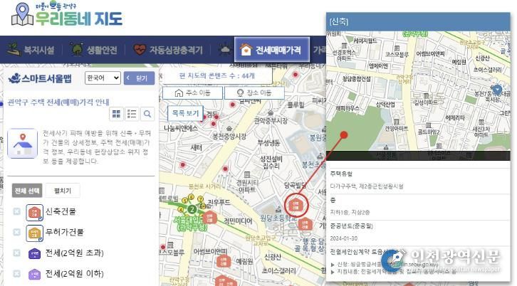The width and height of the screenshot is (517, 286).
Task: Toggle the 전세(2억원 초과) checkbox
Action: click(17, 253)
